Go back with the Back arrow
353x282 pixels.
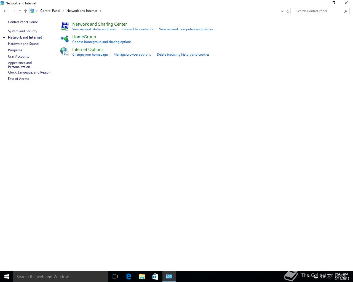coord(5,11)
